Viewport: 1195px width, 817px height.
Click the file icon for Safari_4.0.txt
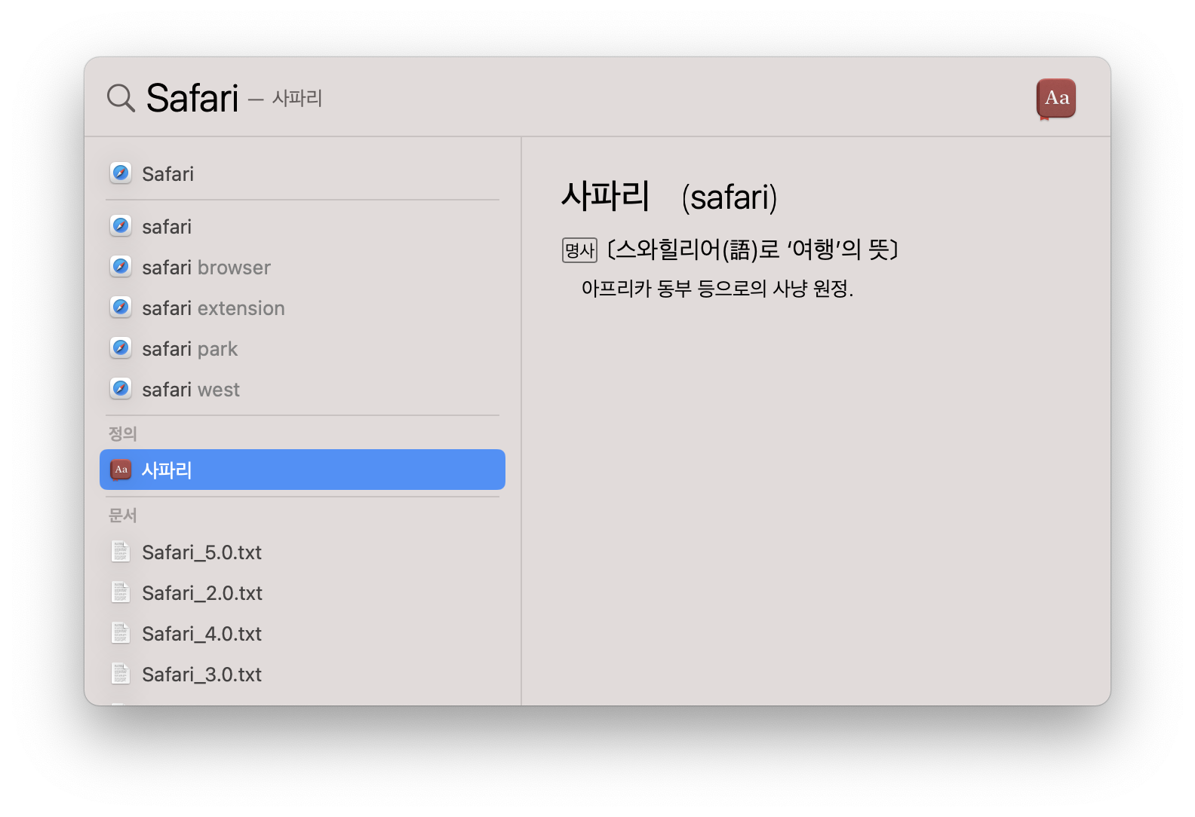pos(121,633)
